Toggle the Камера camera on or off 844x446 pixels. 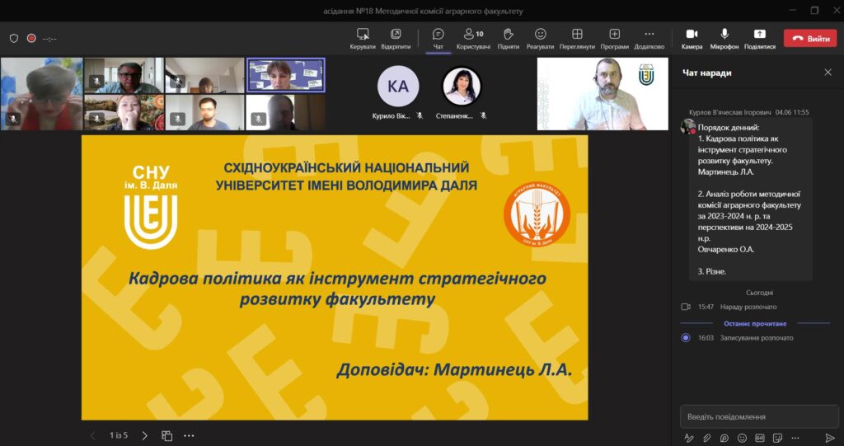pos(692,37)
